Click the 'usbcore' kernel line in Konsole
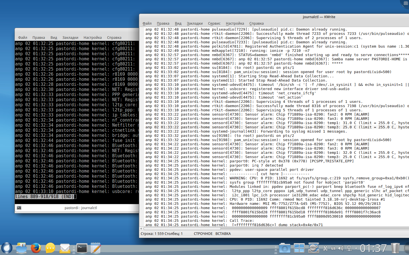 (77, 192)
